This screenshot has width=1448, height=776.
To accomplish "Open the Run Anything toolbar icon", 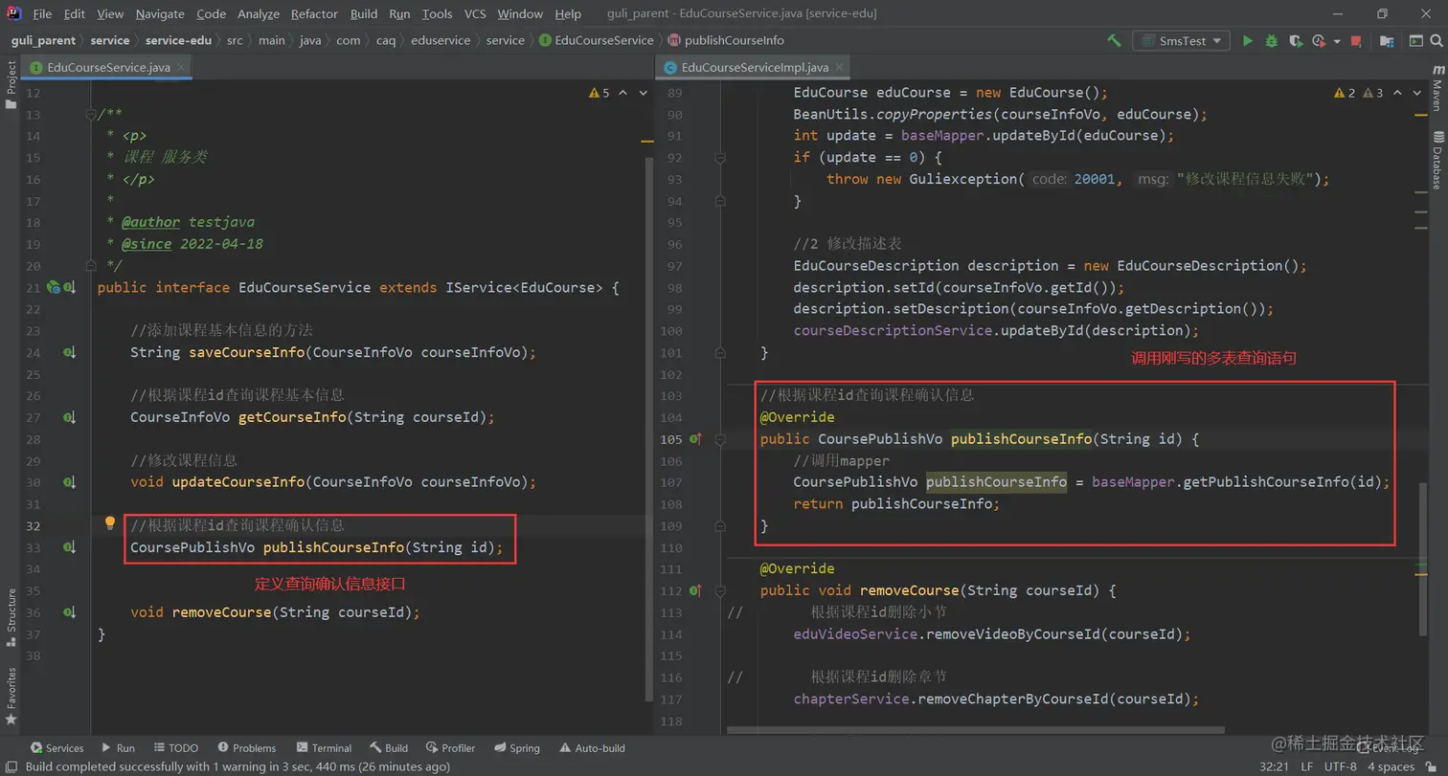I will coord(1414,41).
